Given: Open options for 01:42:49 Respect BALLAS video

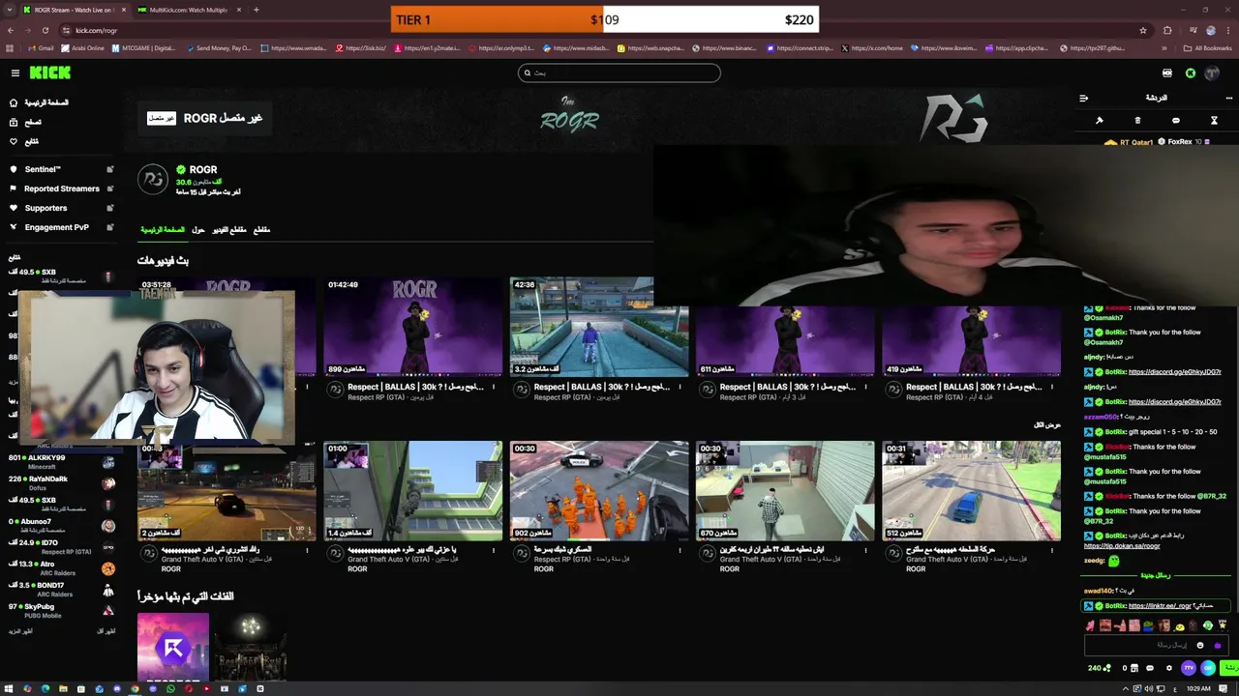Looking at the screenshot, I should 494,387.
